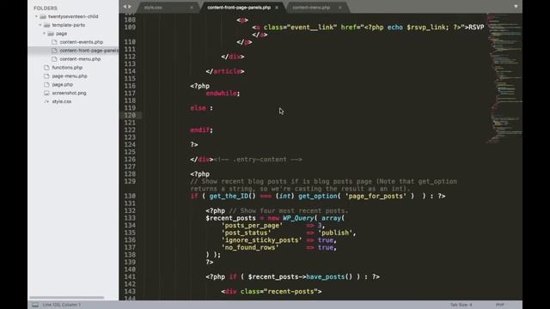Open functions.php from the sidebar
The image size is (550, 309).
(x=67, y=67)
